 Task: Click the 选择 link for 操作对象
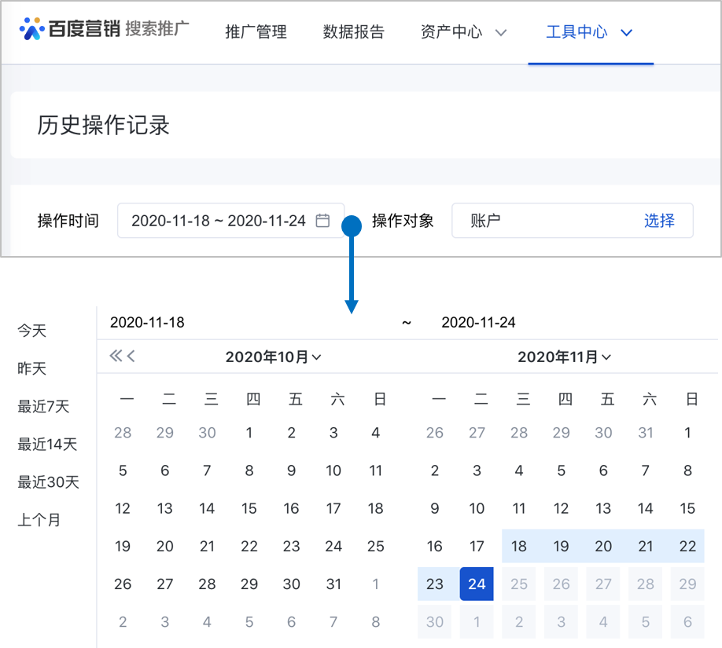pos(659,221)
